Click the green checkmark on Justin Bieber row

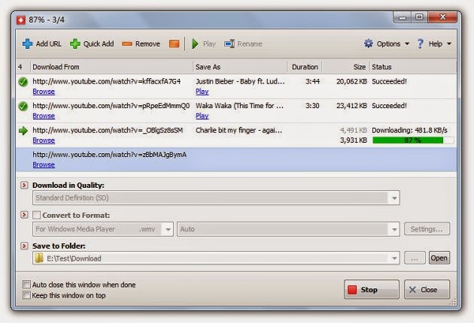[23, 82]
